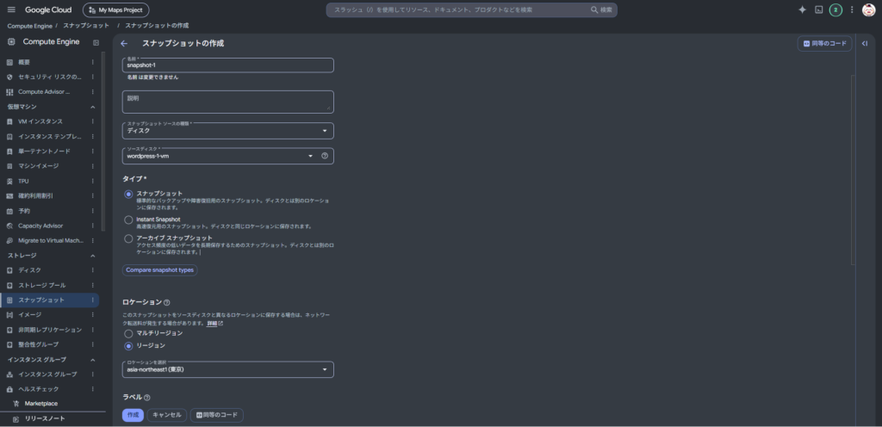Open options menu for 概要 item
This screenshot has width=882, height=427.
[x=93, y=62]
